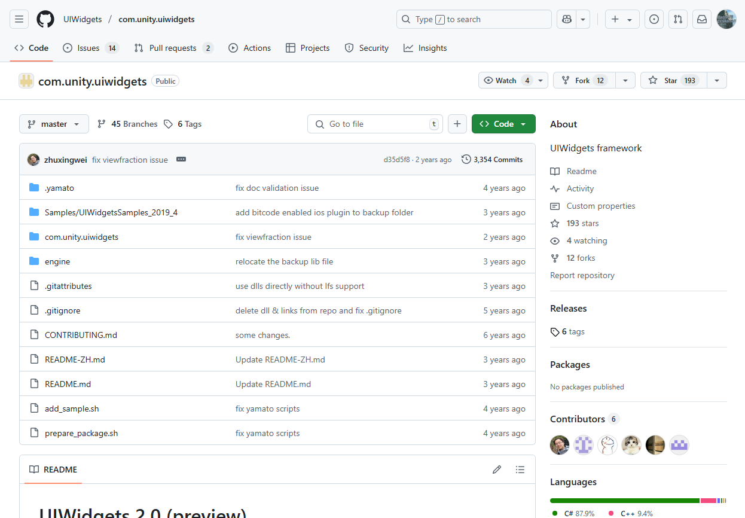This screenshot has width=745, height=518.
Task: Open the master branch switcher dropdown
Action: [x=54, y=124]
